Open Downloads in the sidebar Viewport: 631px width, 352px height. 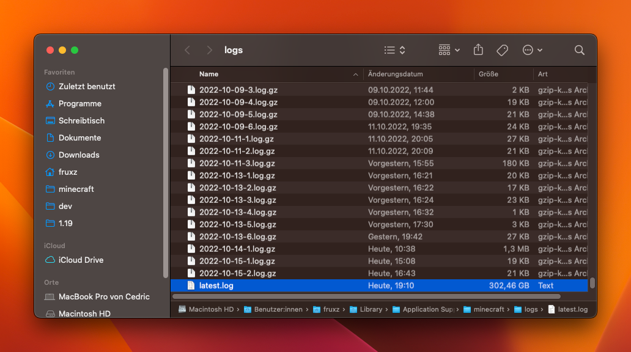pos(78,155)
